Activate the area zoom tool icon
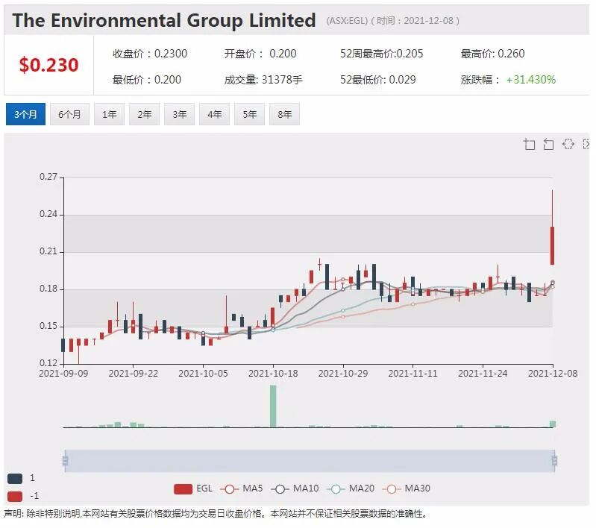 tap(529, 145)
